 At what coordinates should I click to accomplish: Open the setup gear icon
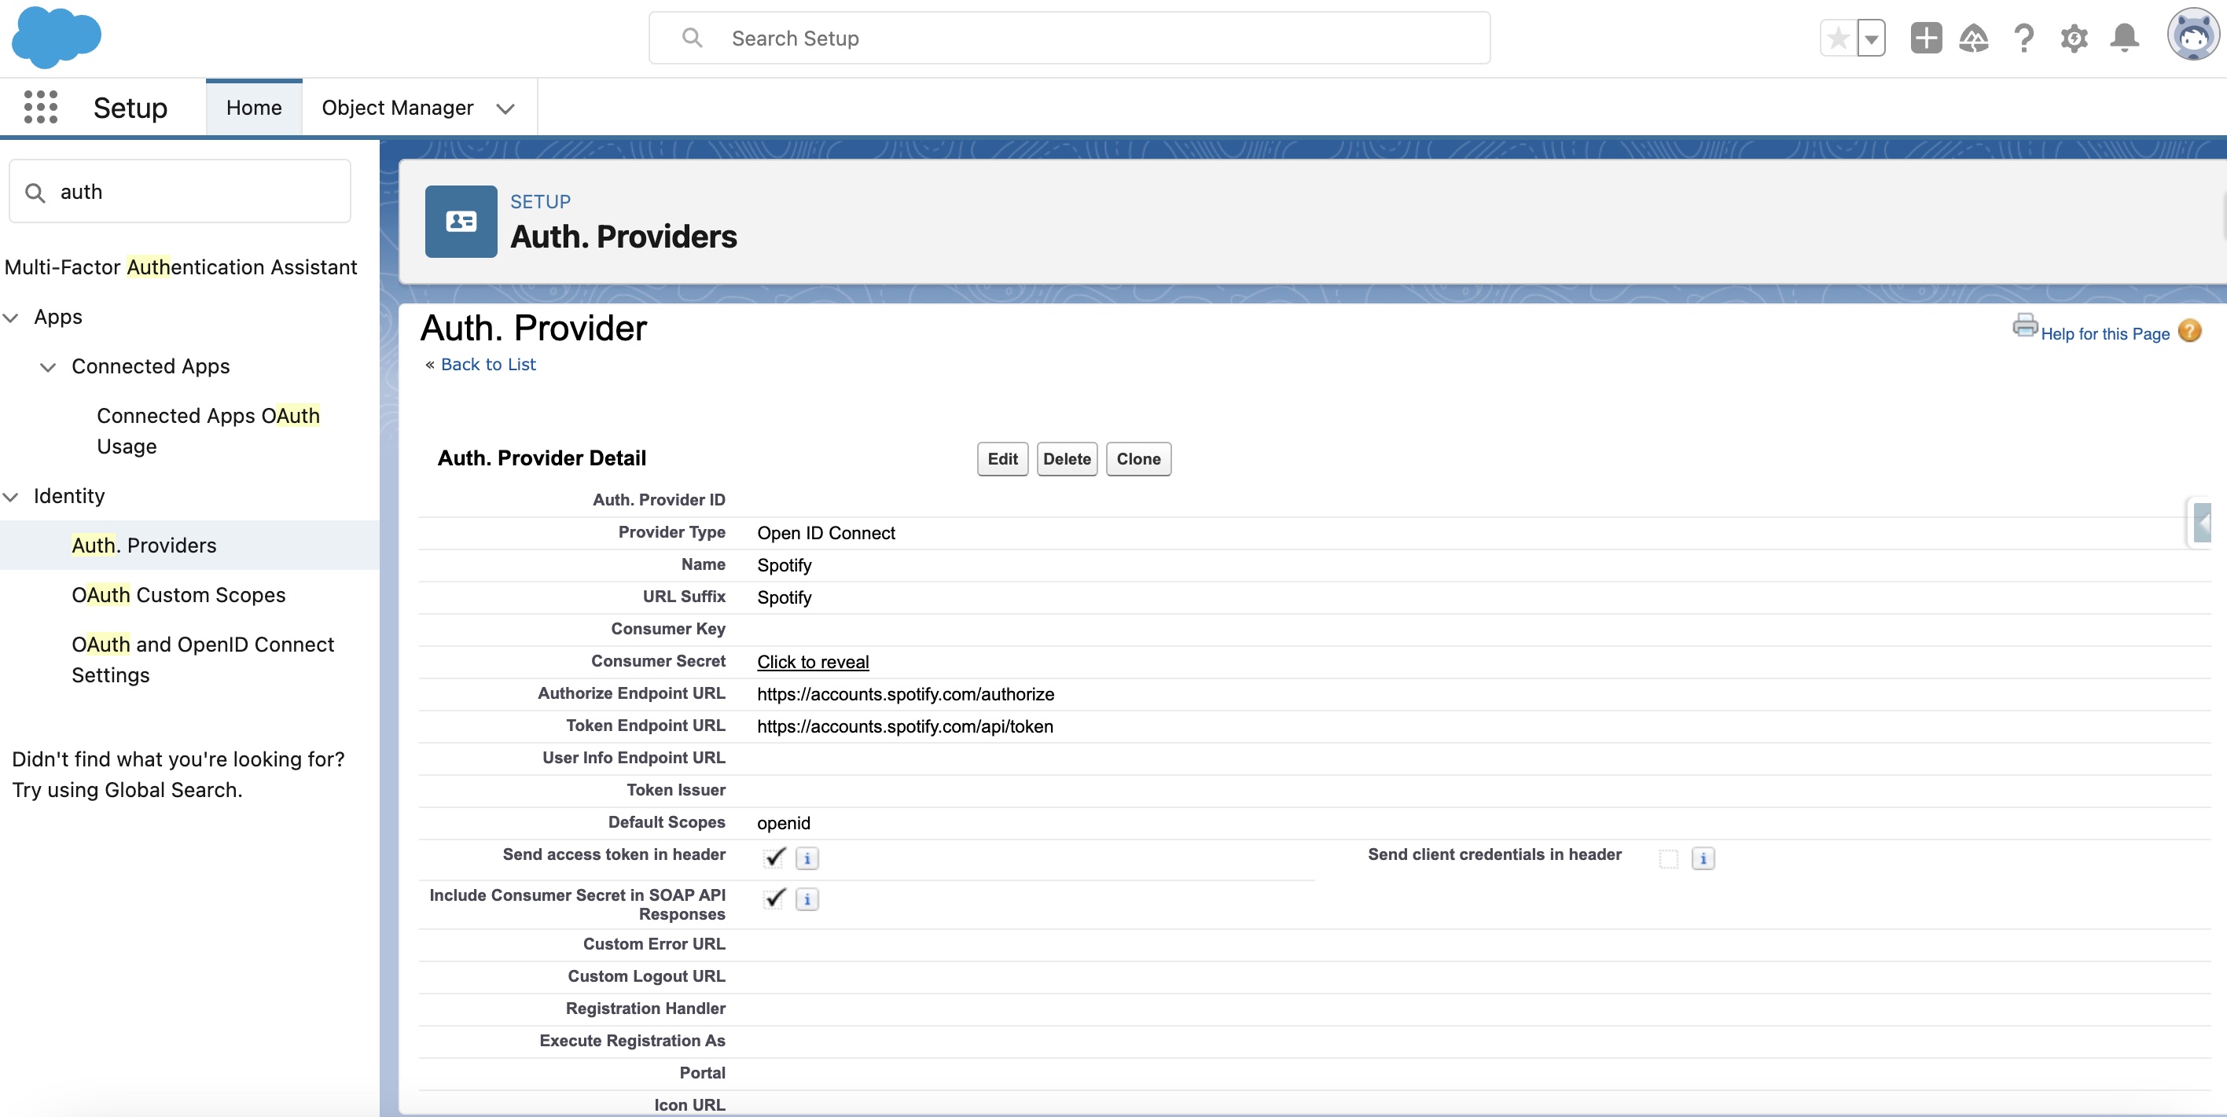point(2073,38)
